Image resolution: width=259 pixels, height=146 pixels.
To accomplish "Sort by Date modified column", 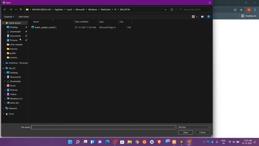I will (x=82, y=21).
